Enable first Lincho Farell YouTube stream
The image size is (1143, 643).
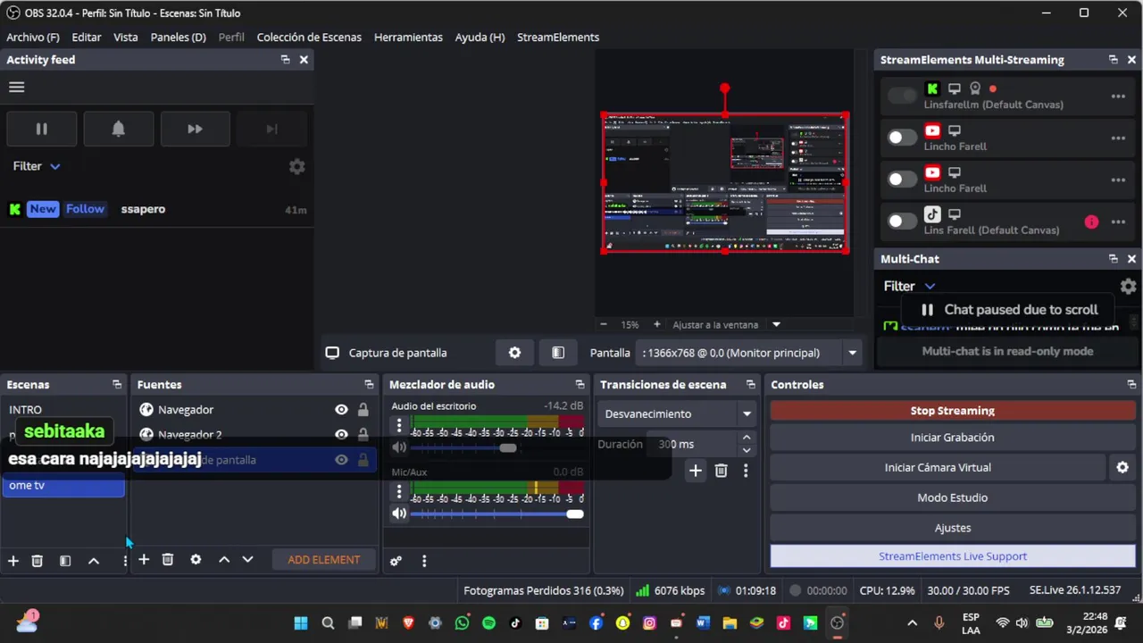[902, 138]
